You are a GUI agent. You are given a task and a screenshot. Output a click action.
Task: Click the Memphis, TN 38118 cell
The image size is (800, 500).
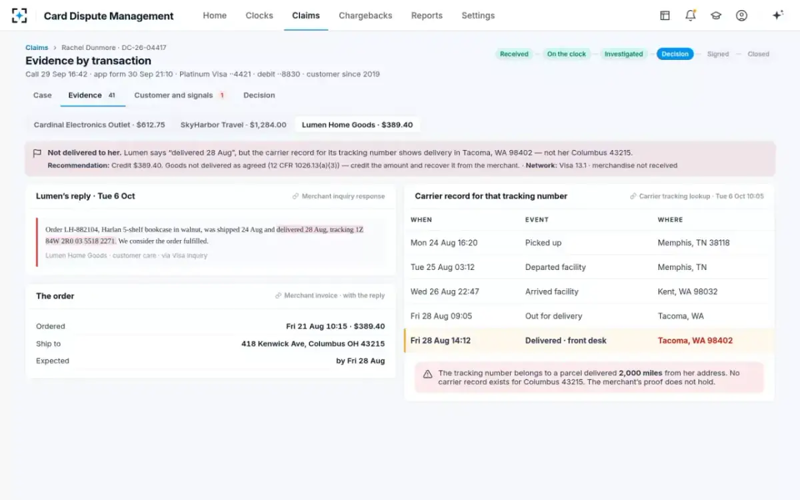click(x=693, y=243)
